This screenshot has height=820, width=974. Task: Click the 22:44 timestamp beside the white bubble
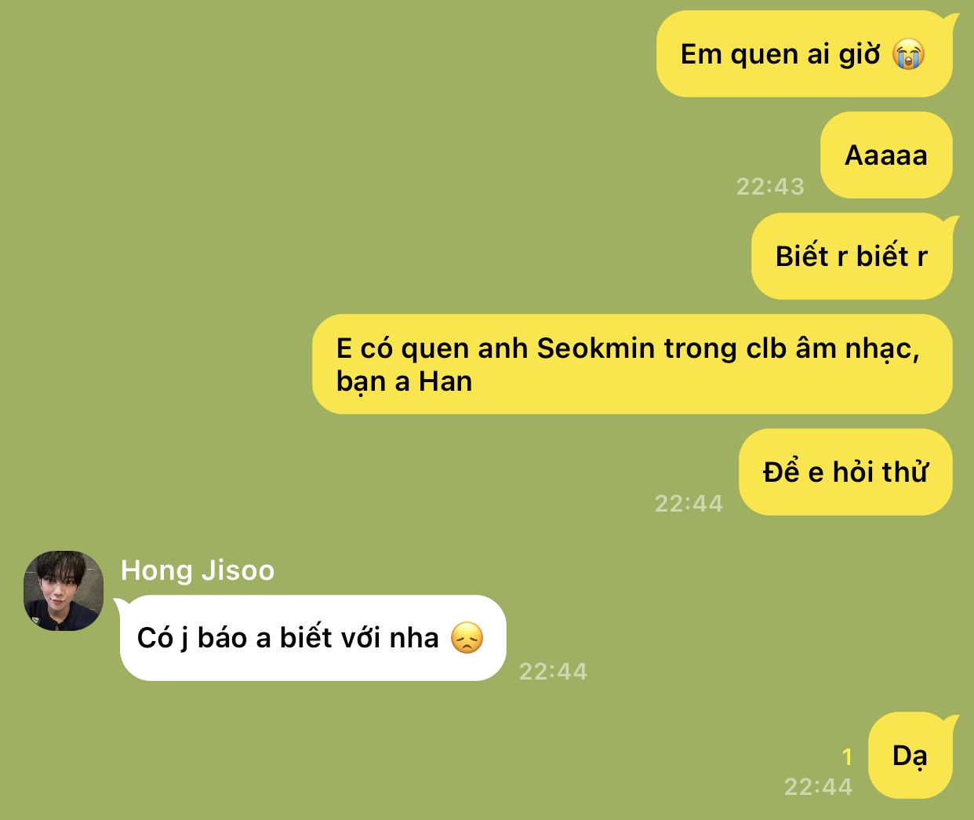tap(553, 671)
